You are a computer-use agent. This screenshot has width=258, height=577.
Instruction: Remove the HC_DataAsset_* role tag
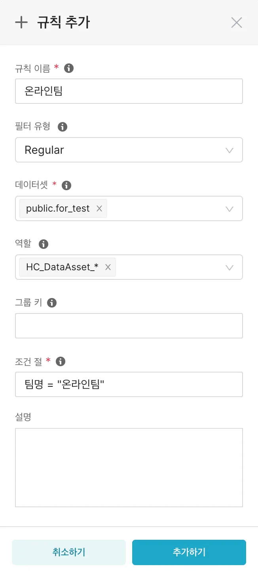[108, 267]
